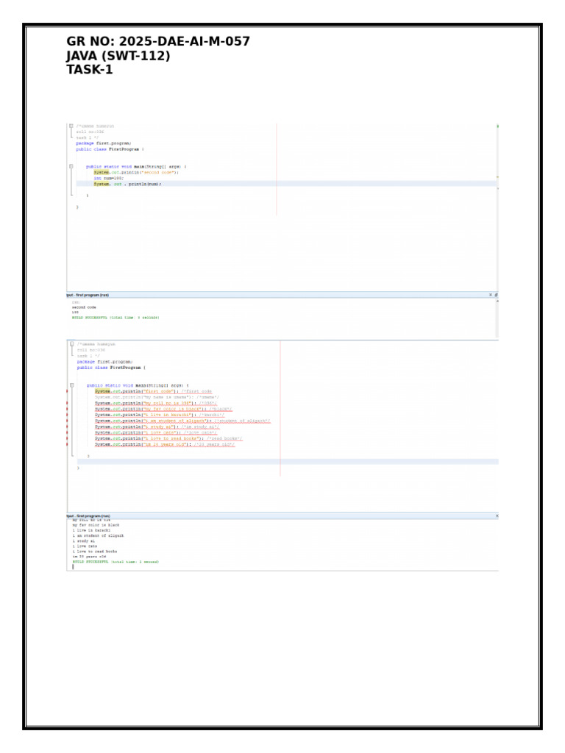
Task: Click code line println("second code")
Action: [136, 172]
